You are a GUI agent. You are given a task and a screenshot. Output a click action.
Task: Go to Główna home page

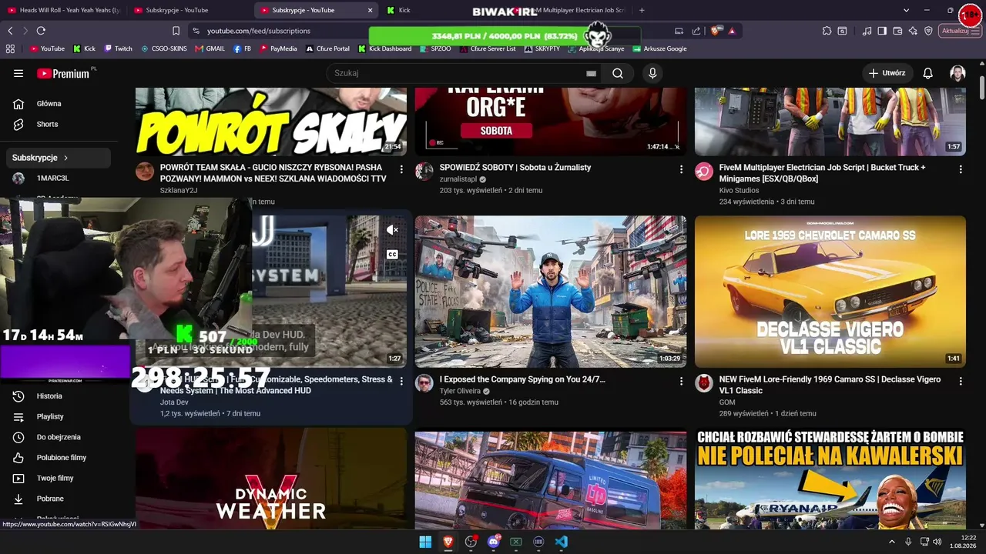coord(60,104)
